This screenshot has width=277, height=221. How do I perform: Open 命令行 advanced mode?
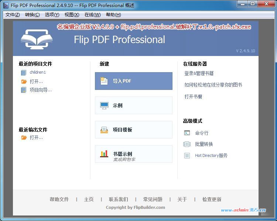point(202,133)
